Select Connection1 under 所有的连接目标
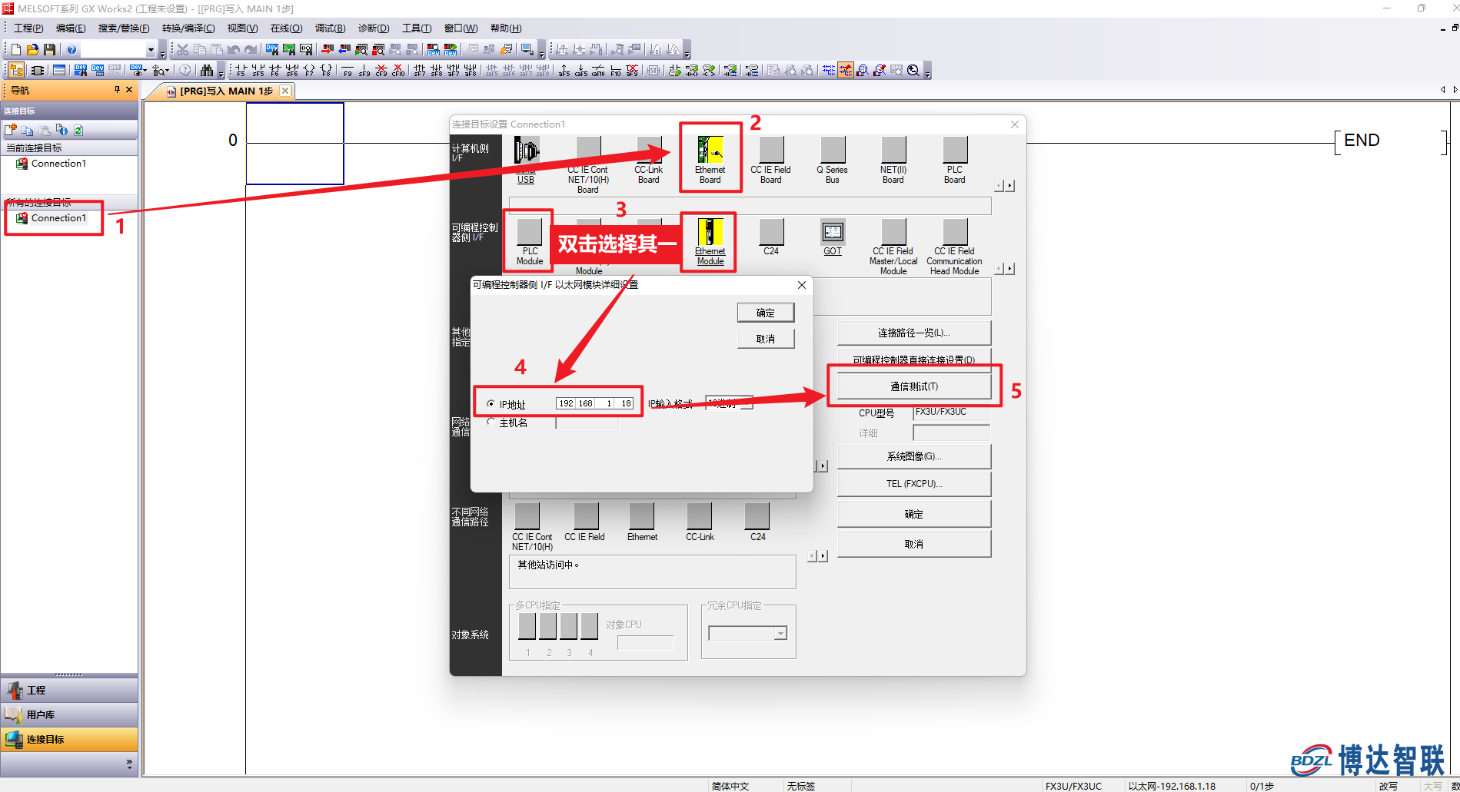The image size is (1460, 792). 58,218
